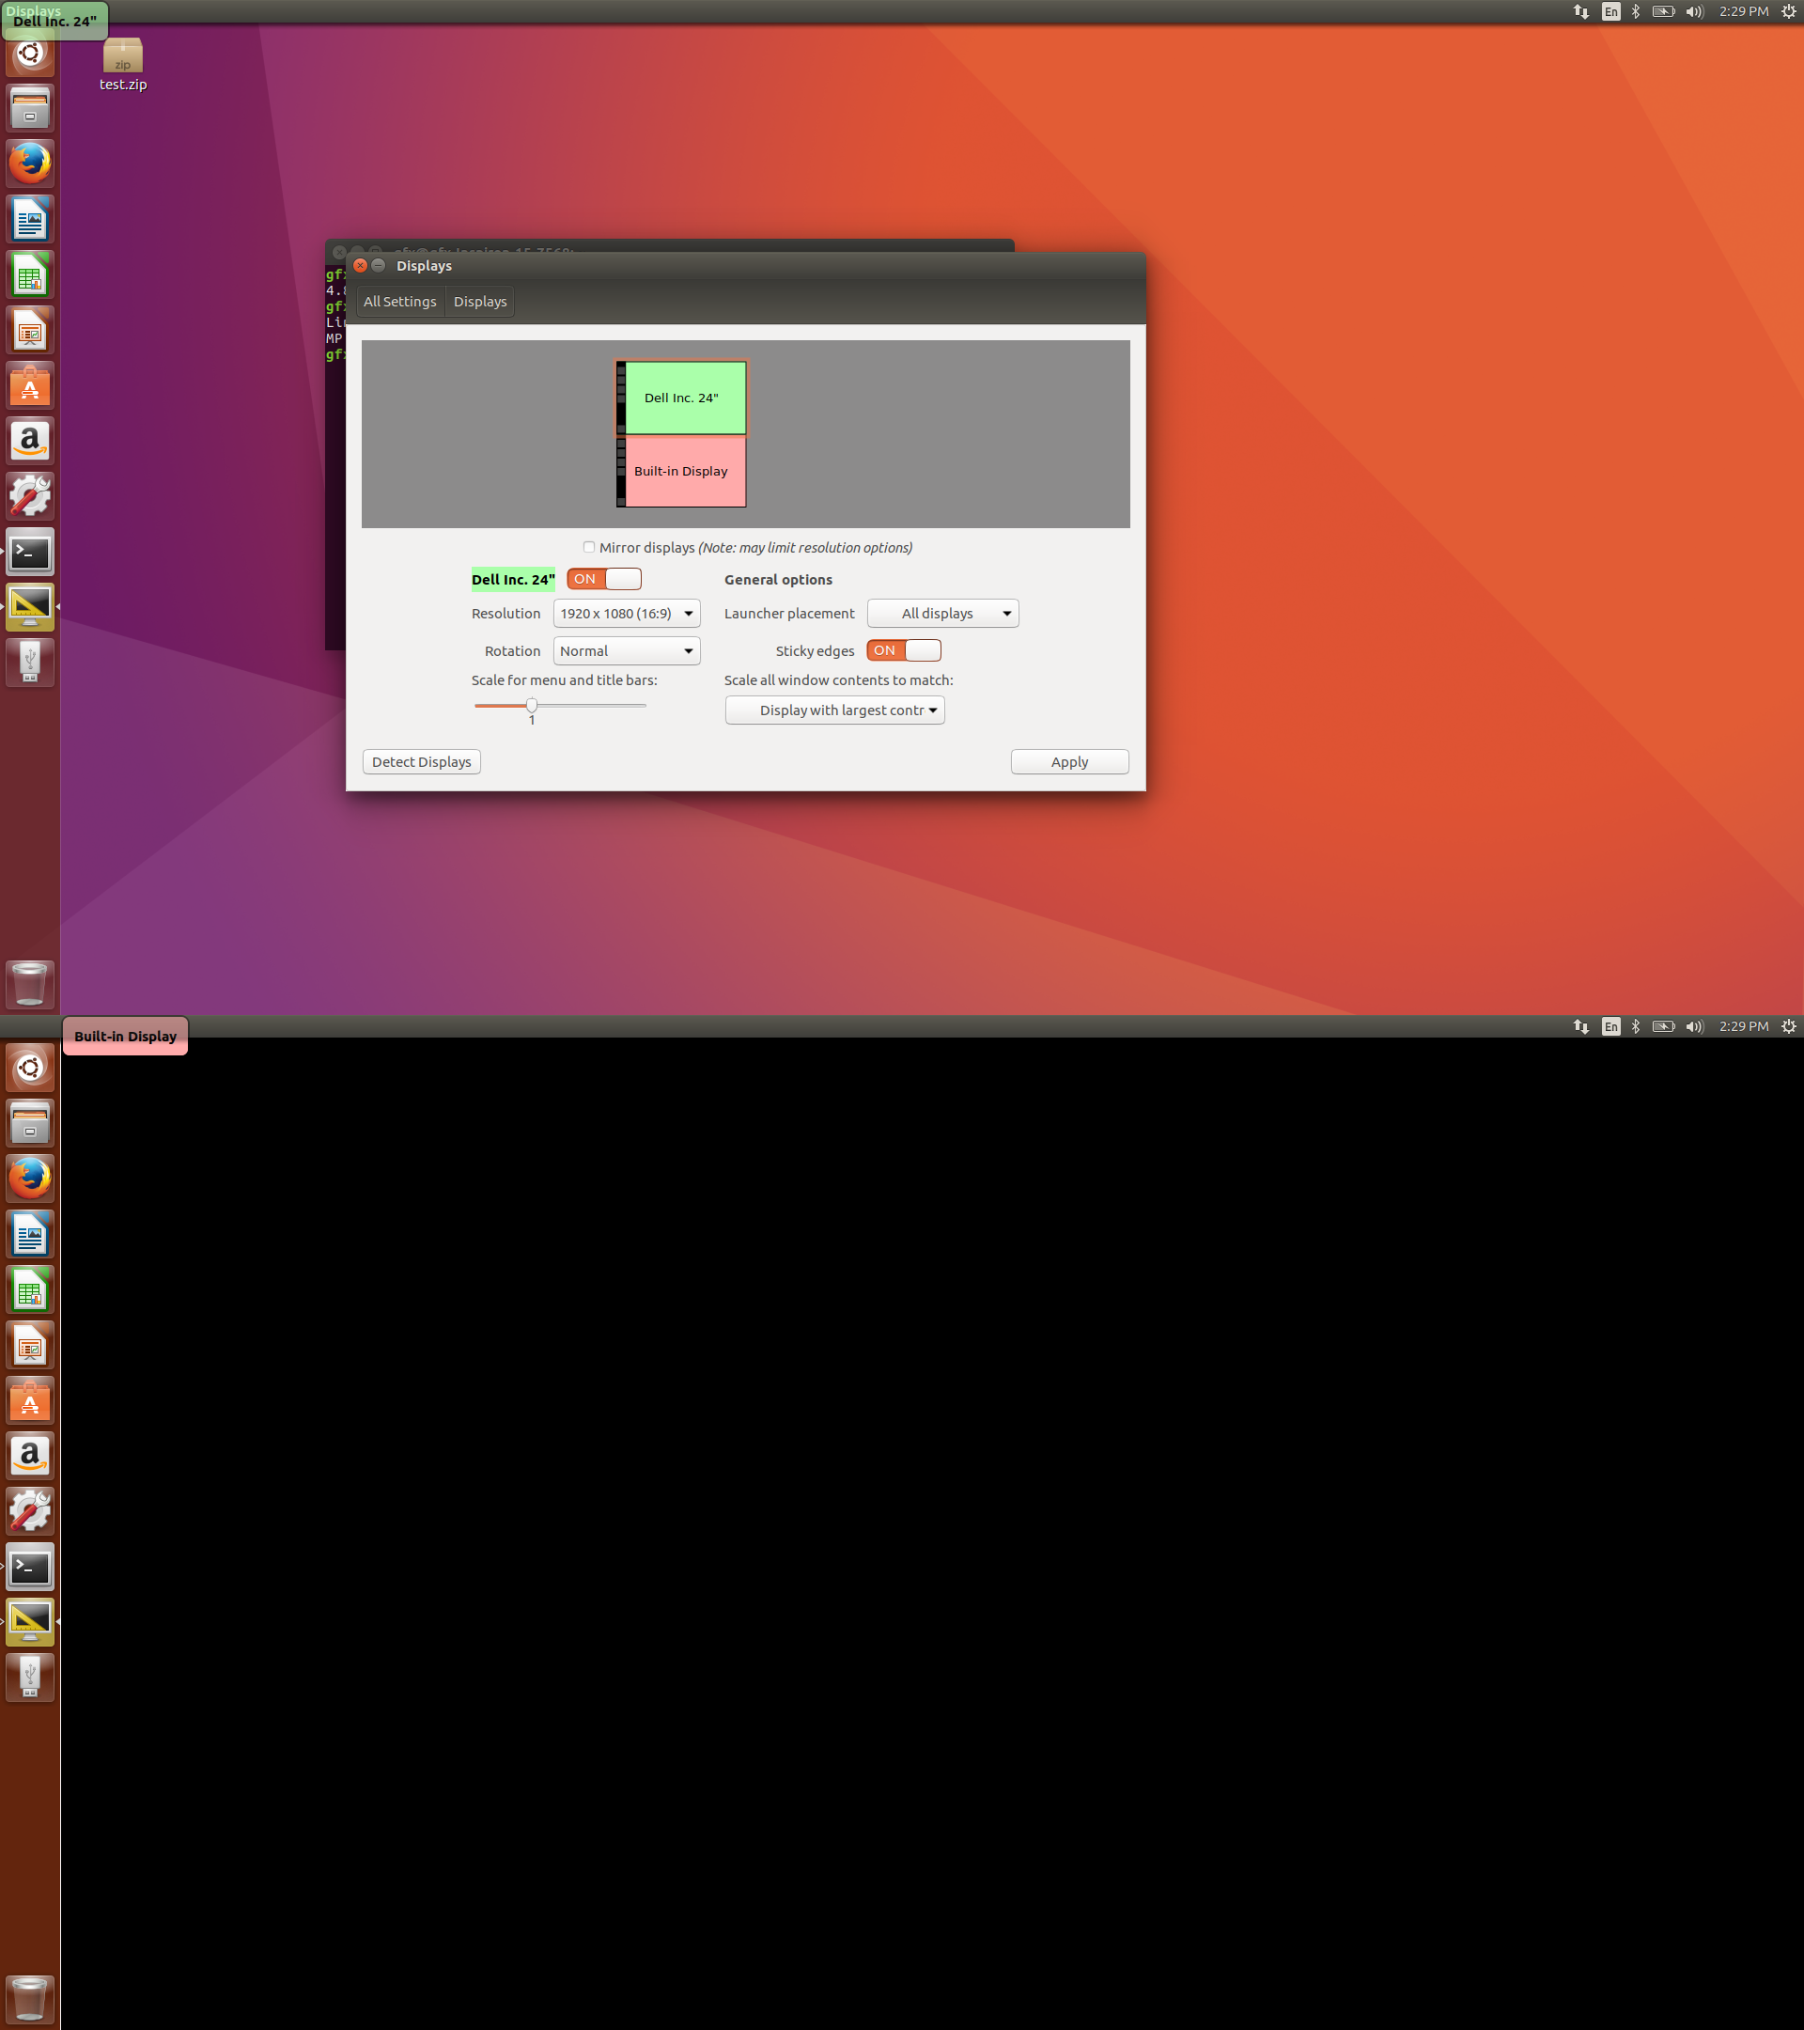Click the menu scale slider handle

click(x=532, y=705)
